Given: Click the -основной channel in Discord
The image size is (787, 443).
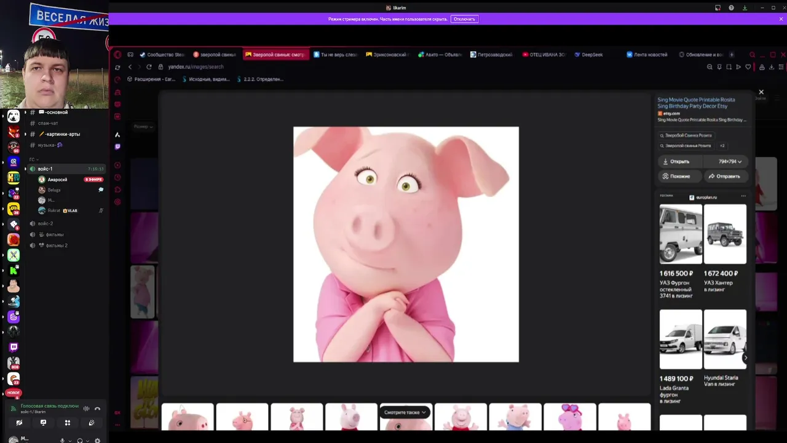Looking at the screenshot, I should point(66,112).
